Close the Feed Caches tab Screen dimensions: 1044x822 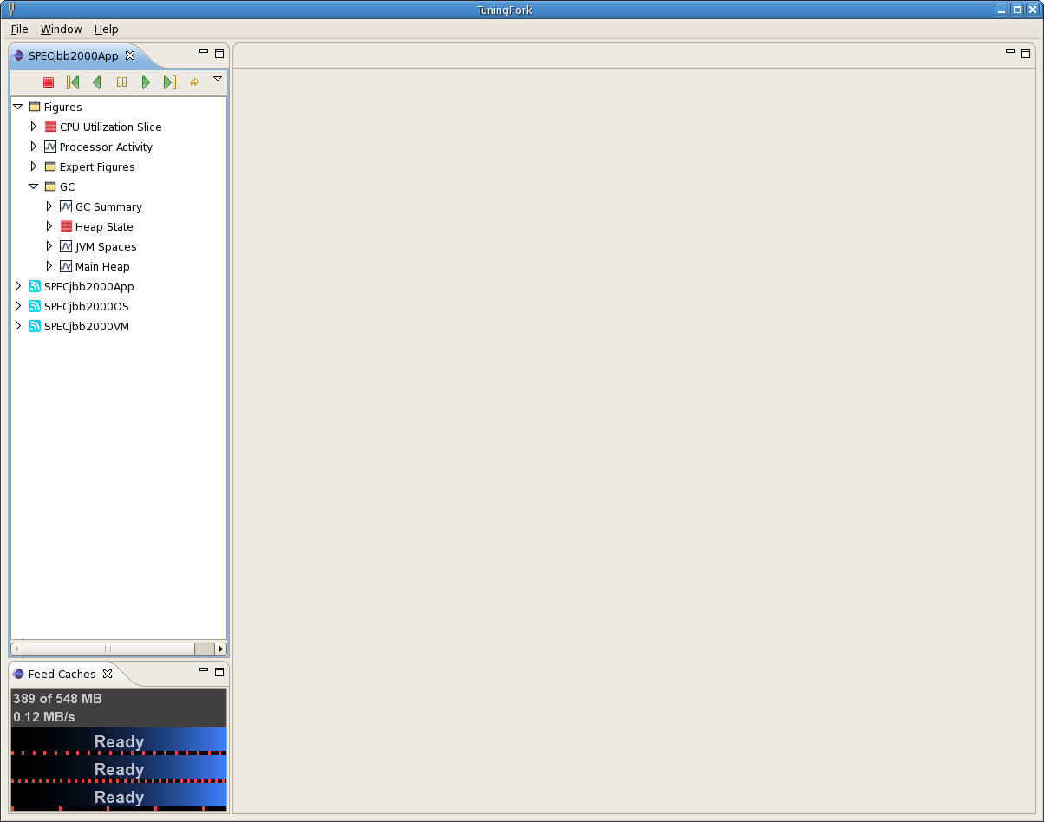click(x=108, y=674)
